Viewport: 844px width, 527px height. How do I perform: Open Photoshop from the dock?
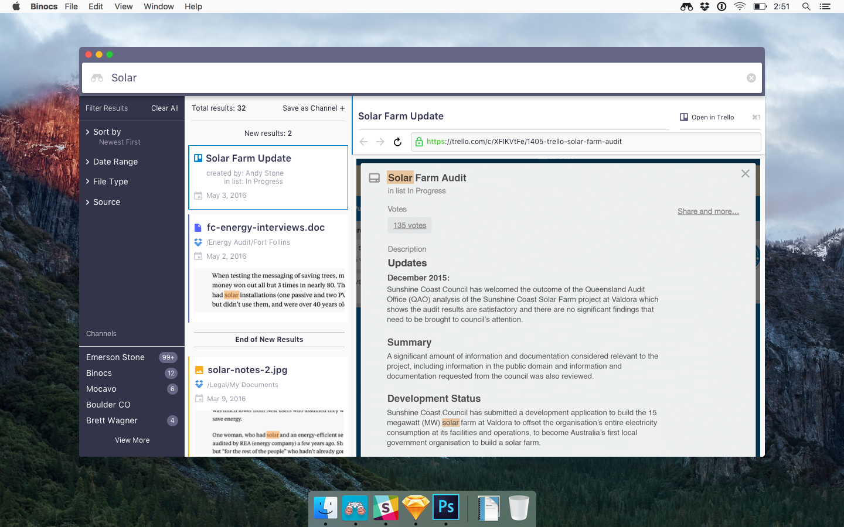coord(446,507)
